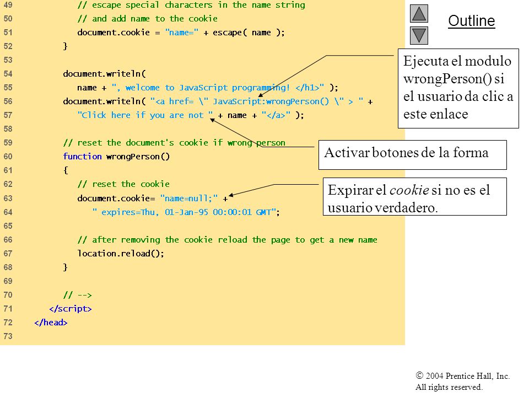Select the "location.reload();" statement
This screenshot has width=529, height=397.
click(x=121, y=254)
